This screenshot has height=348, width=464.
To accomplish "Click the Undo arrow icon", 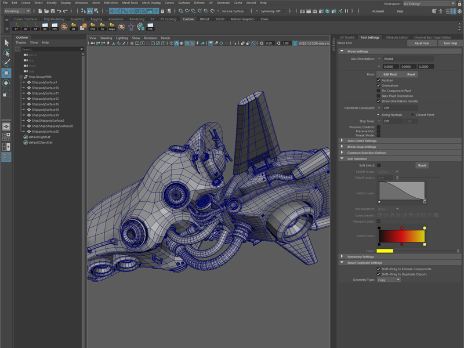I will tap(59, 11).
